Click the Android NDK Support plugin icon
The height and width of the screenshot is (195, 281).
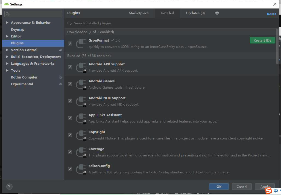[81, 101]
